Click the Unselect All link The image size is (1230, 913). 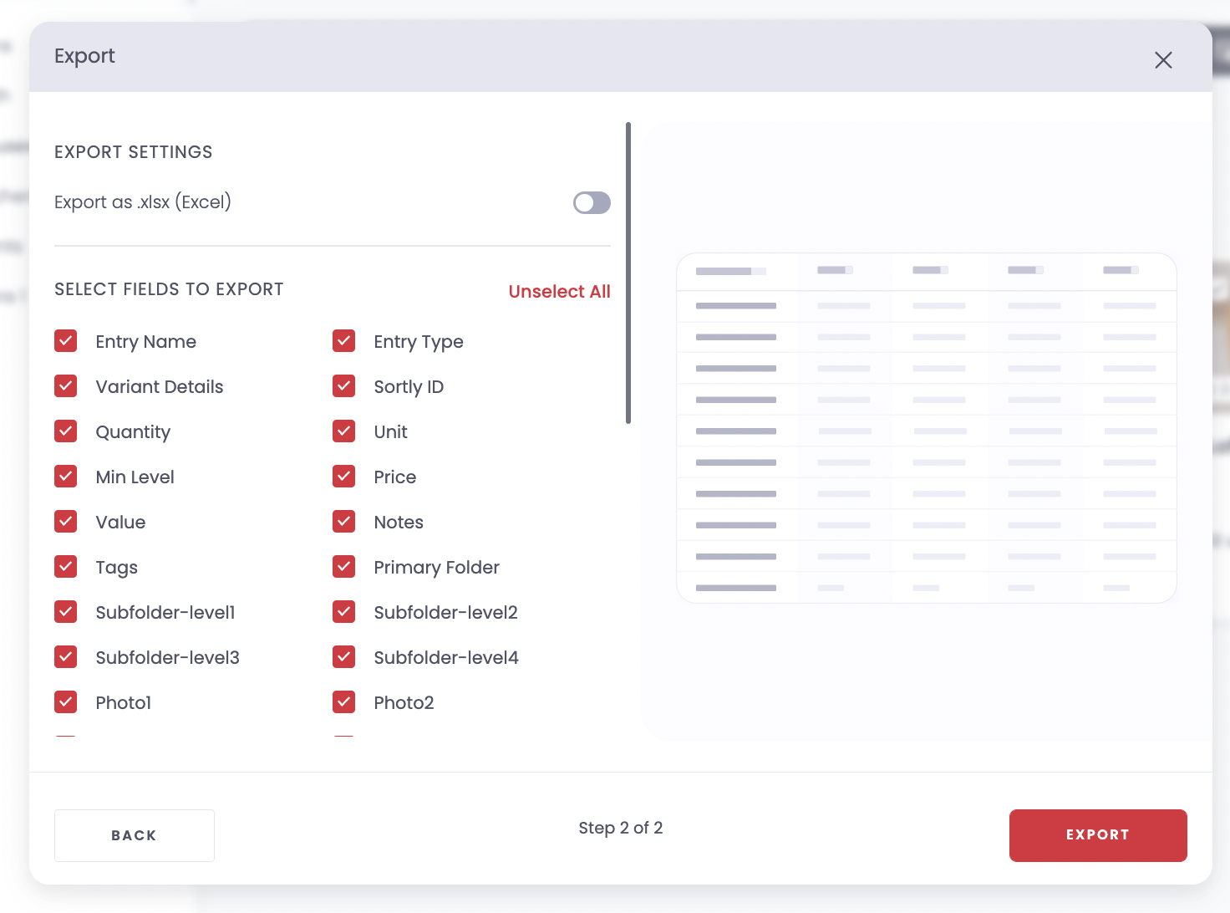tap(559, 291)
